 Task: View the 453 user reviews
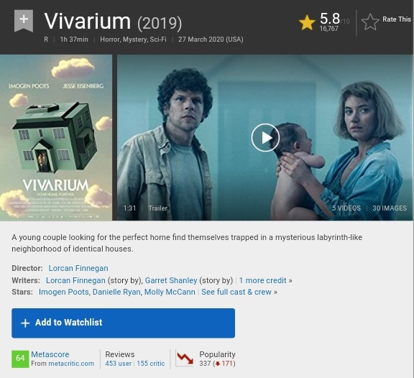(x=119, y=364)
